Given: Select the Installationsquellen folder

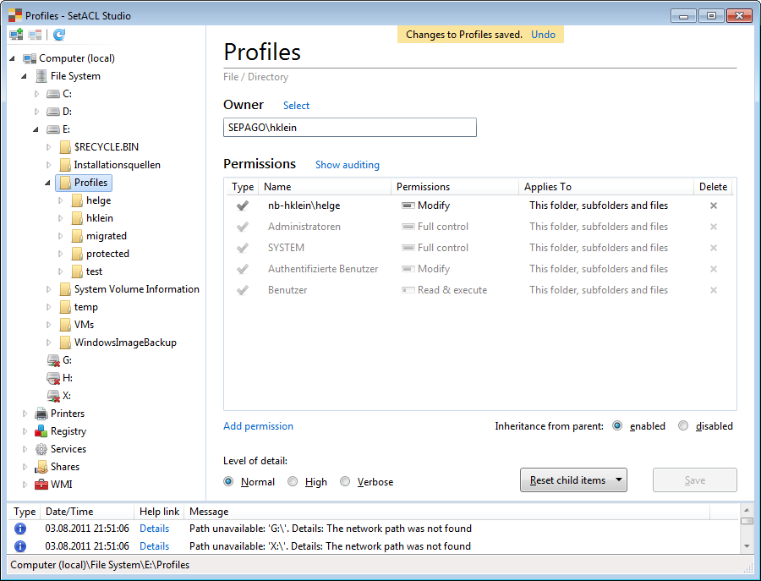Looking at the screenshot, I should [117, 165].
